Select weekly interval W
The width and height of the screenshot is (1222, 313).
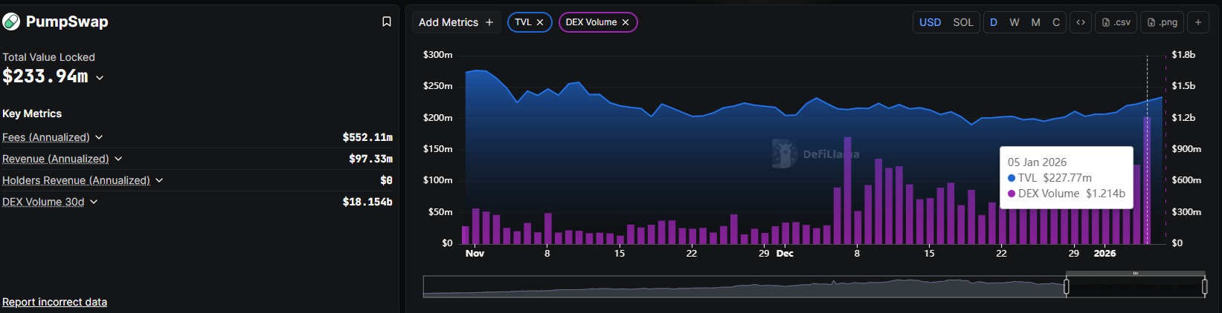click(1014, 22)
